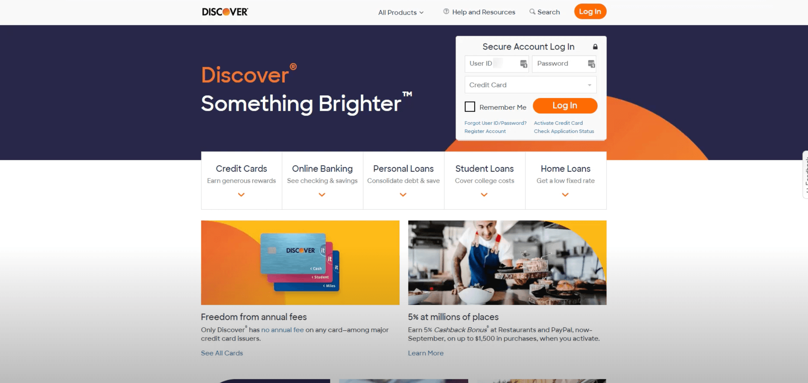808x383 pixels.
Task: Expand the All Products menu
Action: [x=401, y=12]
